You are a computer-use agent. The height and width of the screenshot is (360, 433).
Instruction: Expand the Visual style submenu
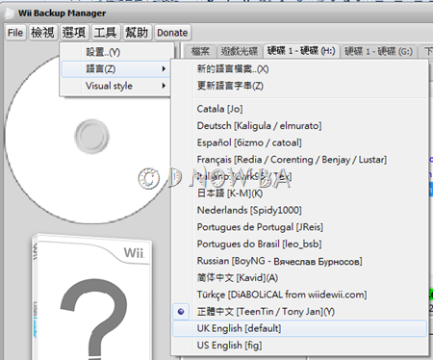tap(115, 86)
